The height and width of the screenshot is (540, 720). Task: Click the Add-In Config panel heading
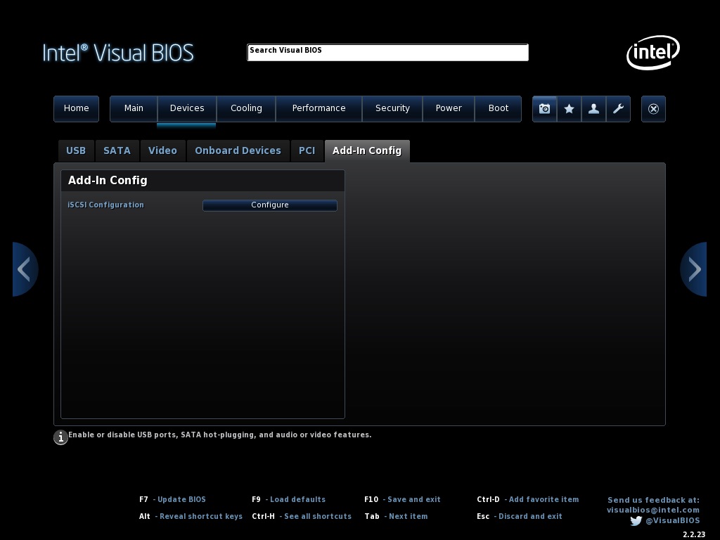tap(108, 181)
